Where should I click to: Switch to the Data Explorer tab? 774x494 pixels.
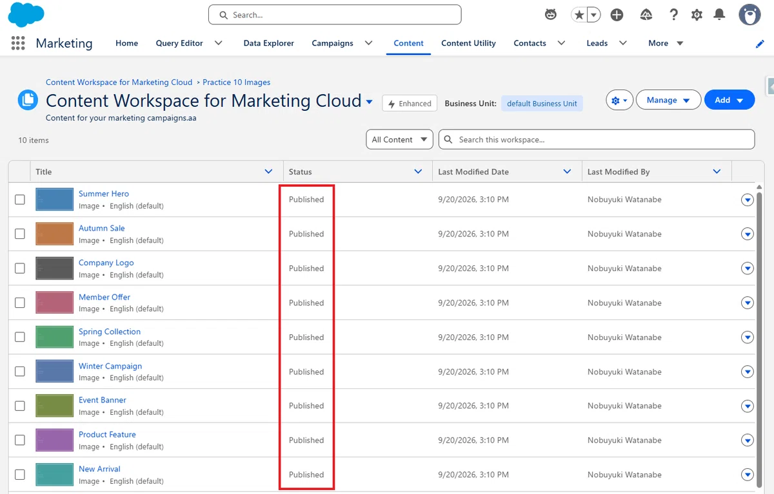point(268,43)
